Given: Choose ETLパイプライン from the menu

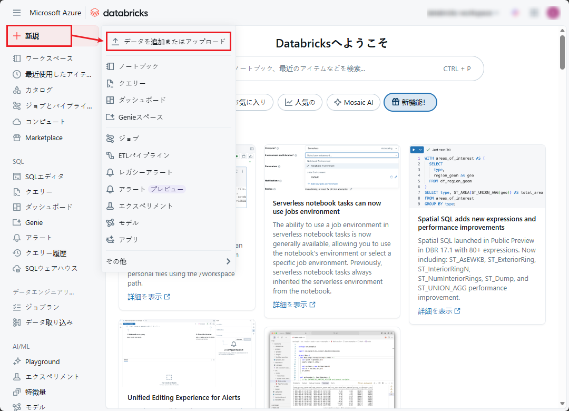Looking at the screenshot, I should tap(144, 155).
